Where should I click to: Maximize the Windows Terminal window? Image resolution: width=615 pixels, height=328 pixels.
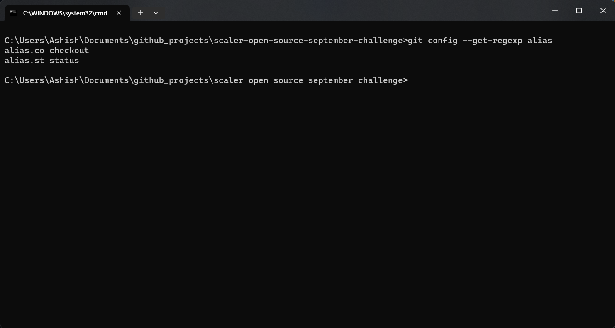click(579, 10)
